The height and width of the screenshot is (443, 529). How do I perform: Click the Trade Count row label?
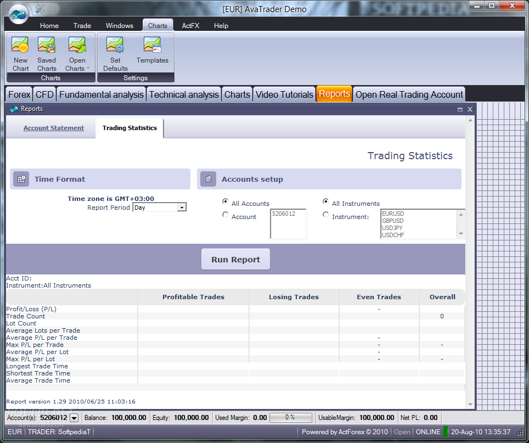click(x=26, y=316)
